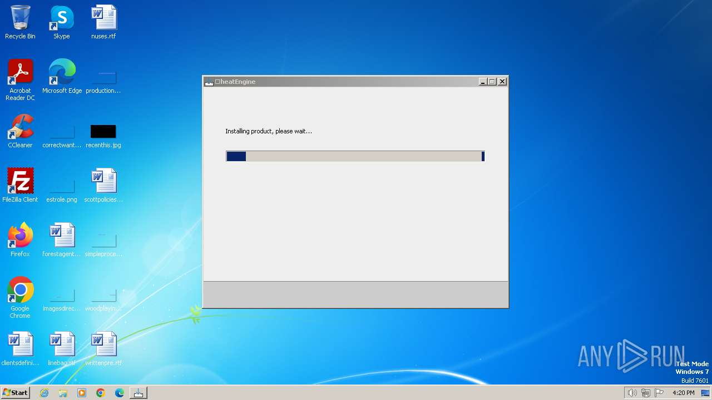The height and width of the screenshot is (400, 712).
Task: Launch Chrome from the taskbar
Action: [x=101, y=393]
